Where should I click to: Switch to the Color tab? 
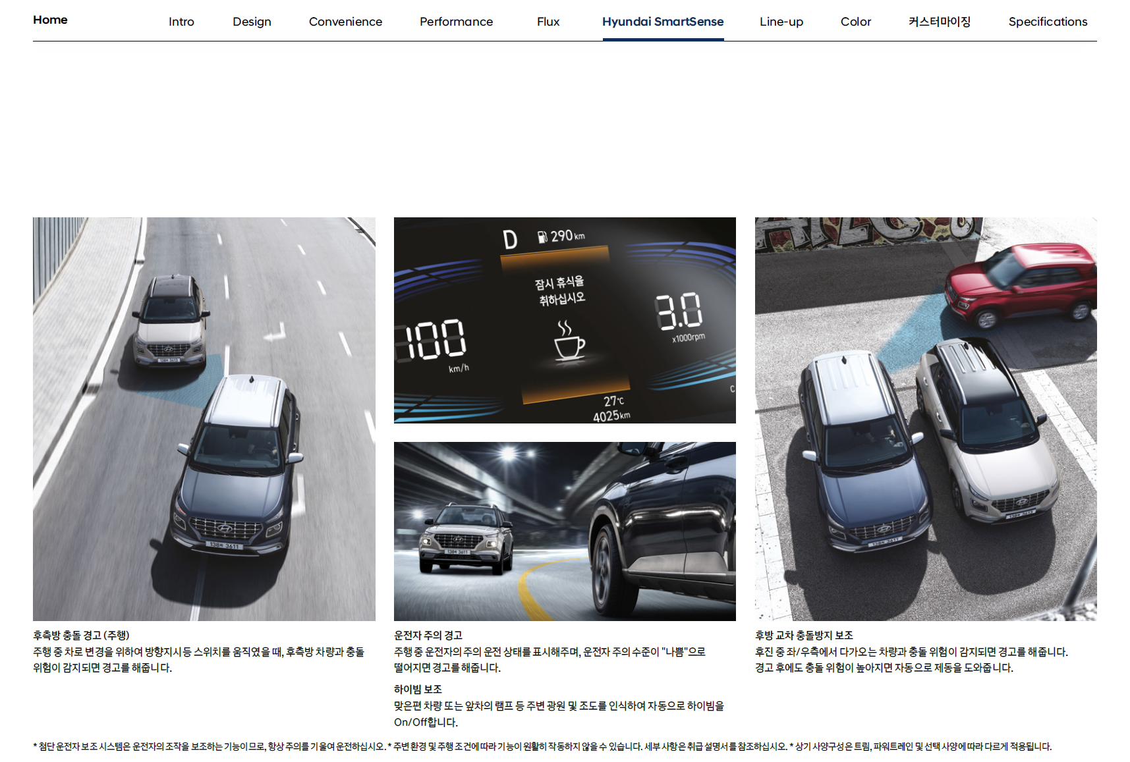pos(856,22)
